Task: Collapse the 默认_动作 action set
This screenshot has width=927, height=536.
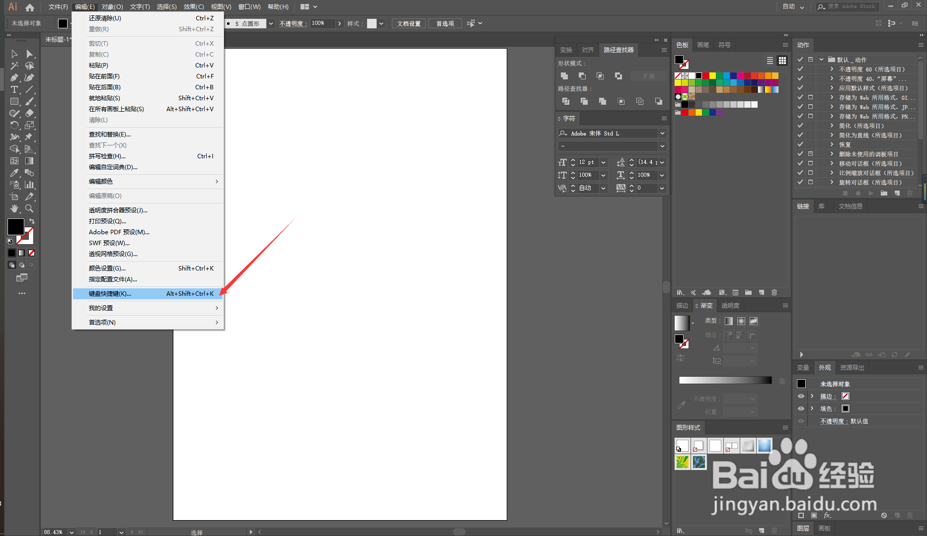Action: [x=821, y=60]
